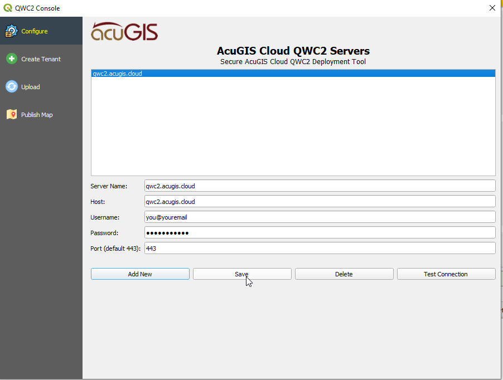Focus the Server Name text field
503x380 pixels.
pos(320,186)
